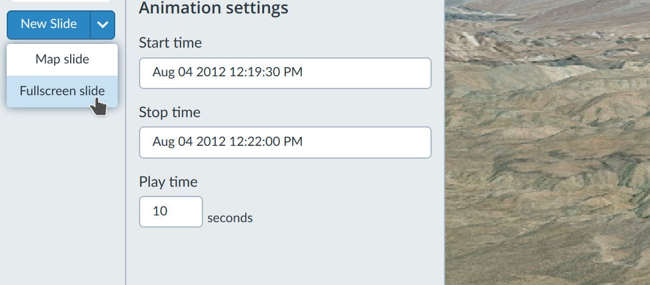Toggle the New Slide dropdown chevron
Image resolution: width=650 pixels, height=285 pixels.
tap(102, 25)
